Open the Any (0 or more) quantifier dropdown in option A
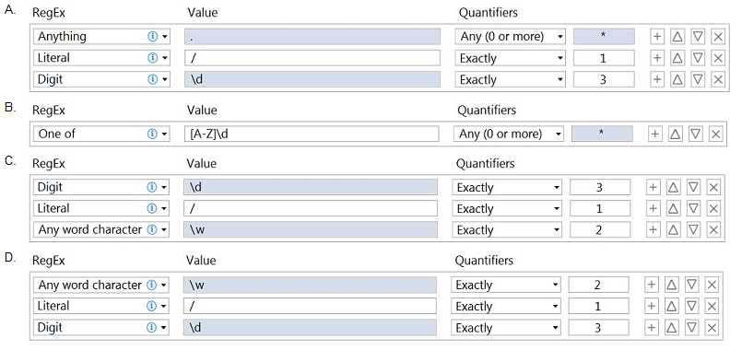The width and height of the screenshot is (742, 362). (511, 37)
